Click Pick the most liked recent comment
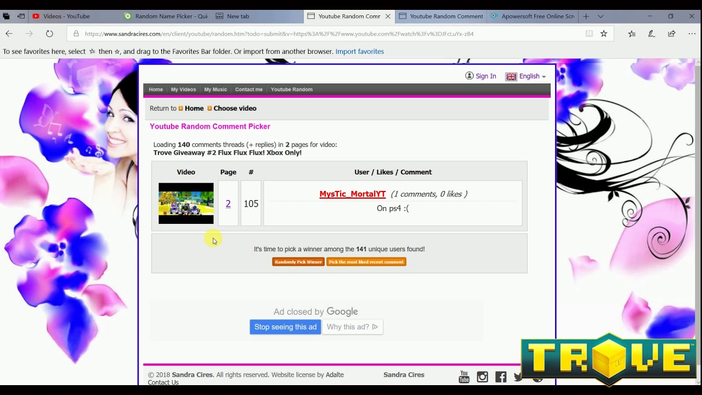Viewport: 702px width, 395px height. (x=366, y=262)
